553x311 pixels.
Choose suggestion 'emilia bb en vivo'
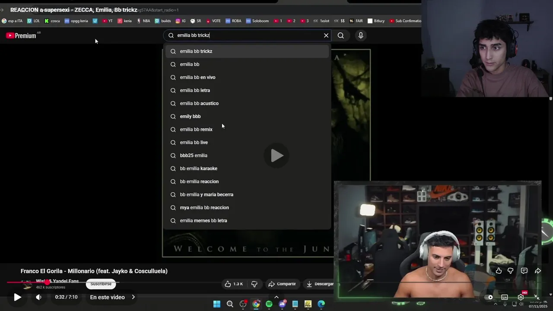click(247, 77)
